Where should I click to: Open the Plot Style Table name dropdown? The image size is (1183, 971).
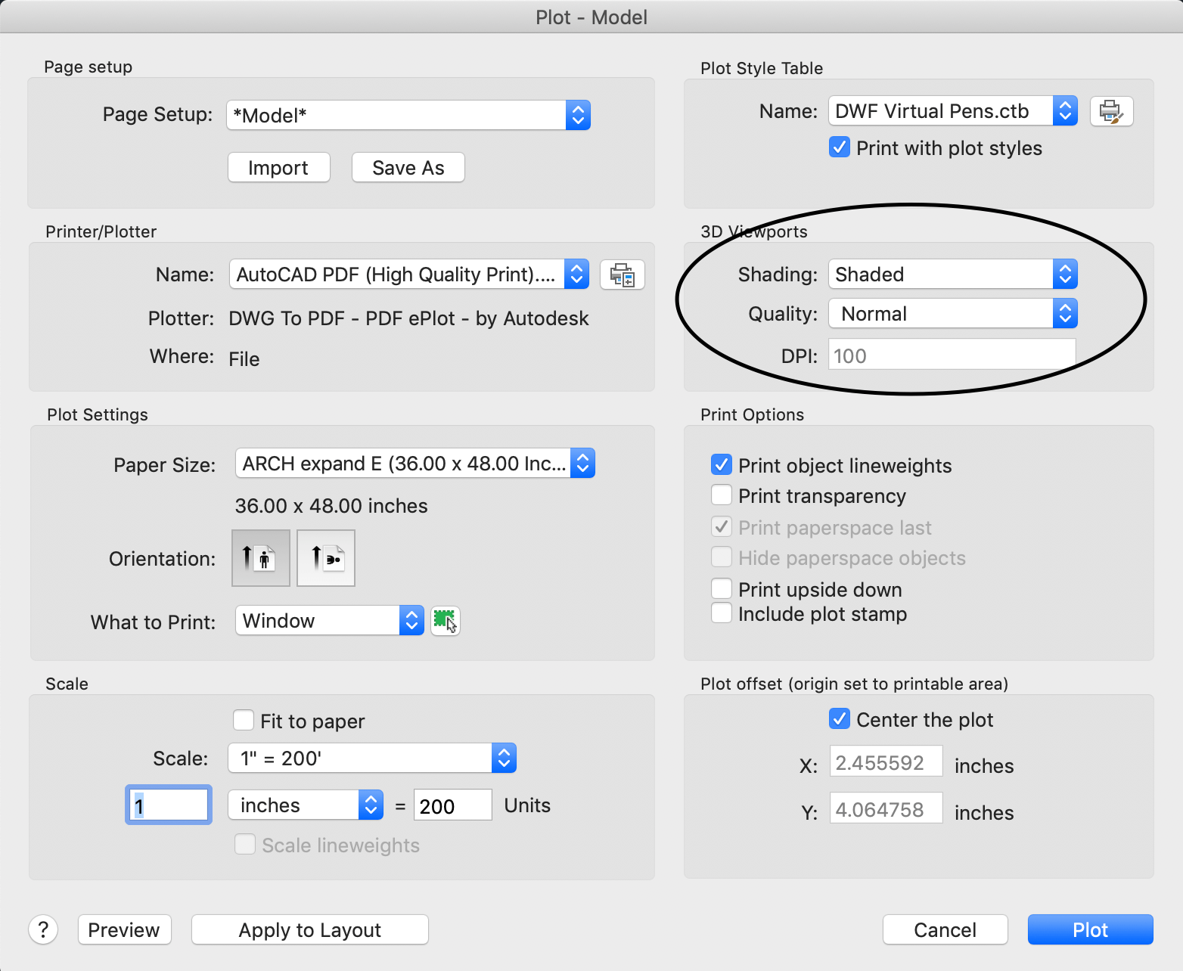(x=953, y=111)
